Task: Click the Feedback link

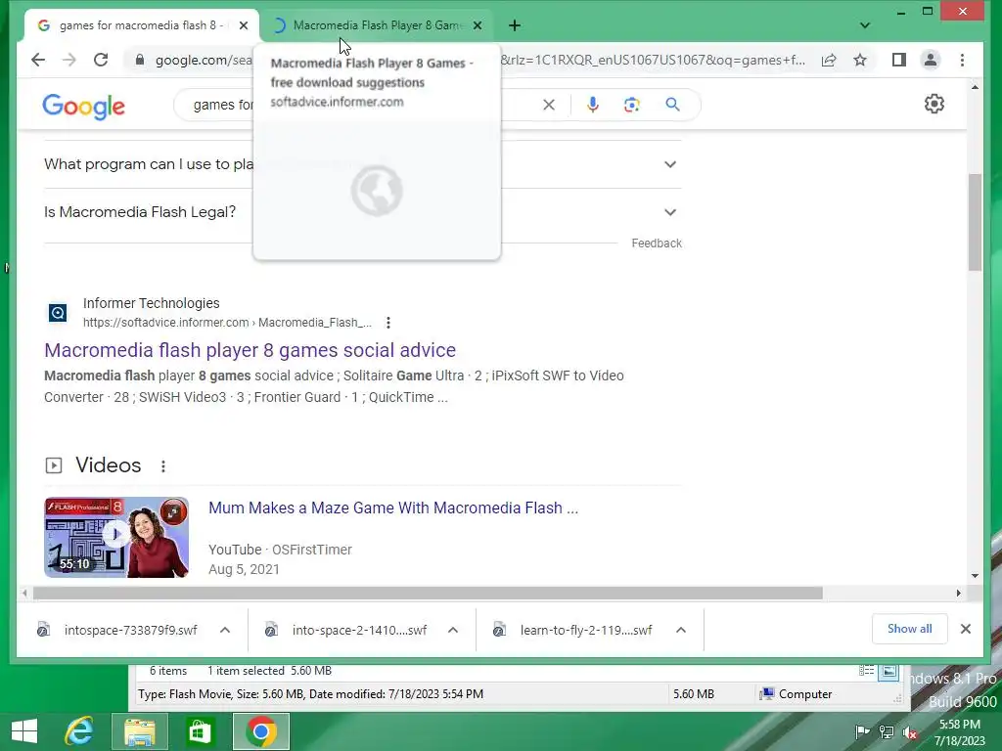Action: click(x=657, y=243)
